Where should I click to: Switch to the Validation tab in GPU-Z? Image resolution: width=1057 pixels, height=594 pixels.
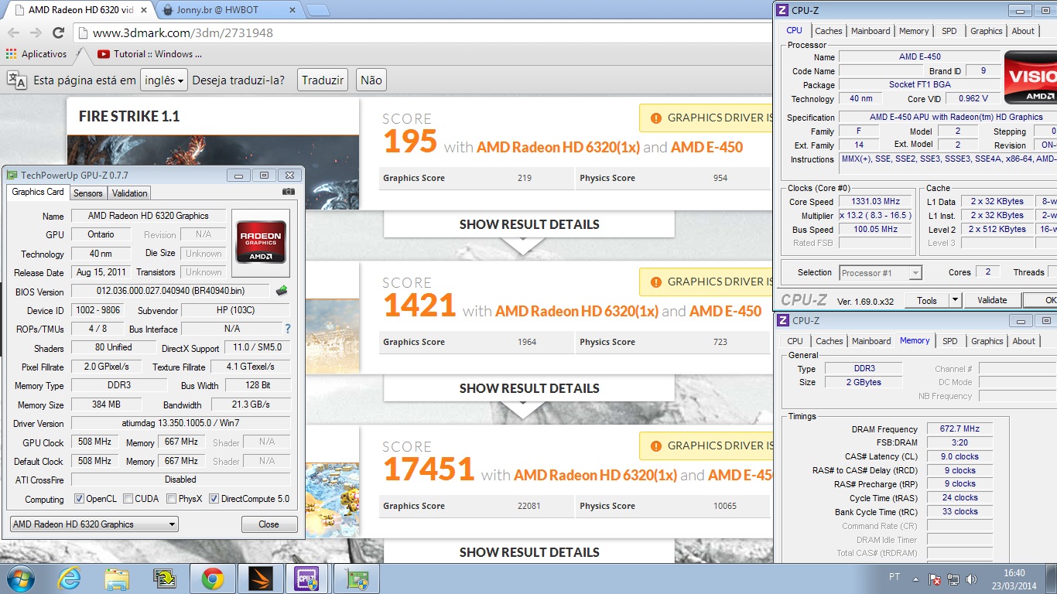pyautogui.click(x=129, y=193)
